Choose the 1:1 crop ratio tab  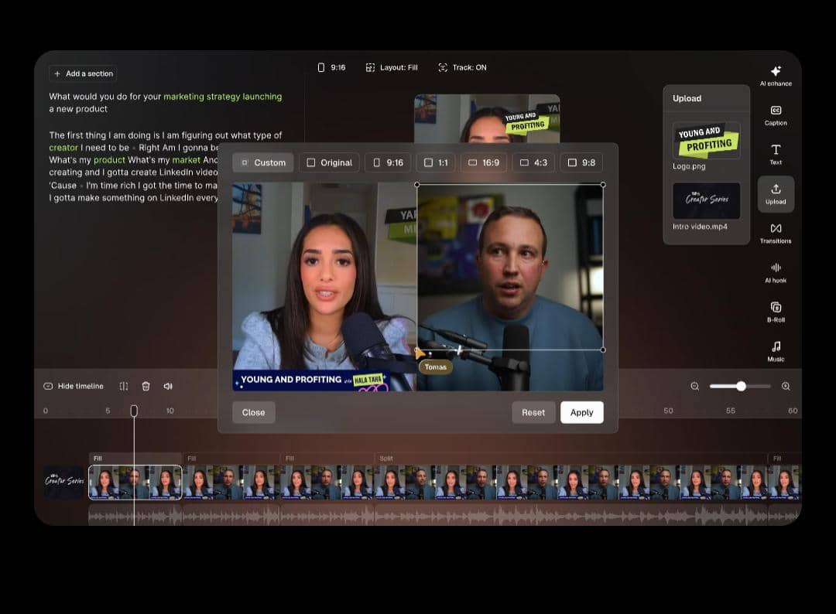[436, 162]
